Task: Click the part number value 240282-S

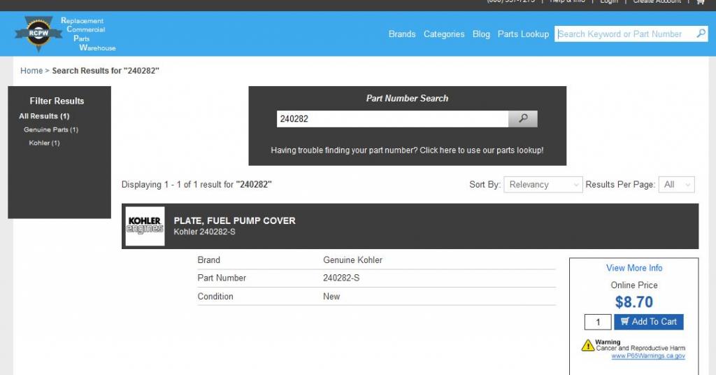Action: tap(341, 278)
